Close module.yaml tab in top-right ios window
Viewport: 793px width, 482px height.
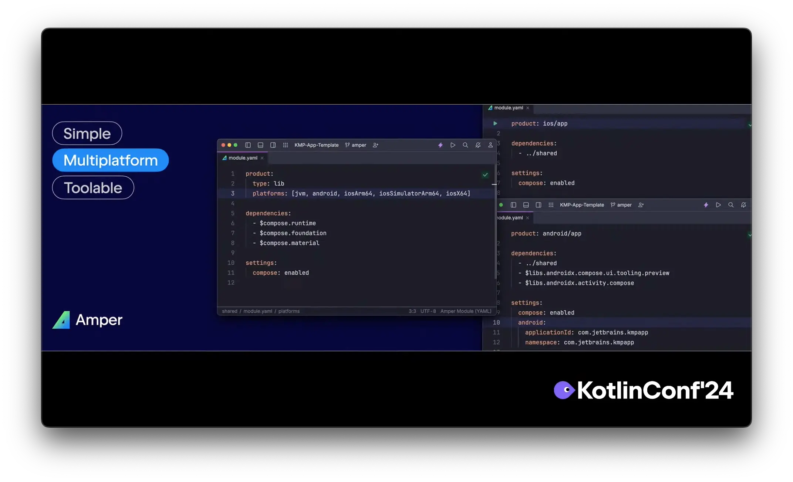pos(528,108)
